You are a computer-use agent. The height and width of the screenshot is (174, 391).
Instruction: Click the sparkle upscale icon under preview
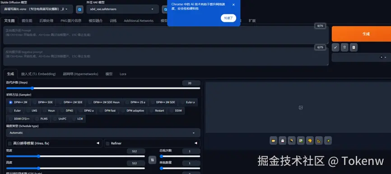point(328,141)
